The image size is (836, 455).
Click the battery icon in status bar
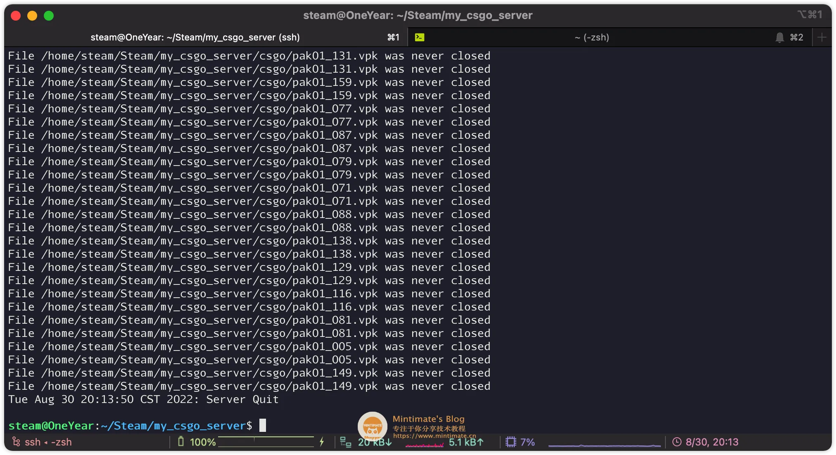pyautogui.click(x=180, y=442)
